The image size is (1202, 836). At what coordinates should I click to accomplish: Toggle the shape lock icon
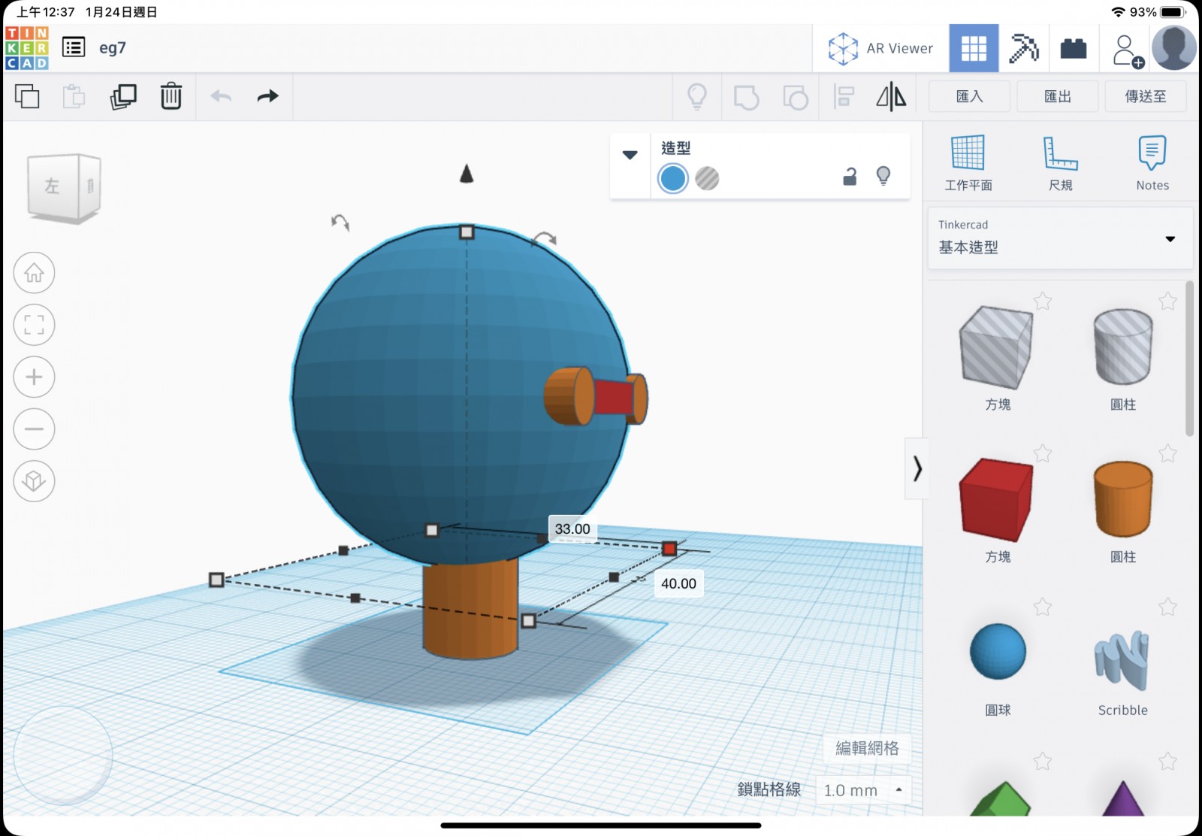tap(850, 177)
